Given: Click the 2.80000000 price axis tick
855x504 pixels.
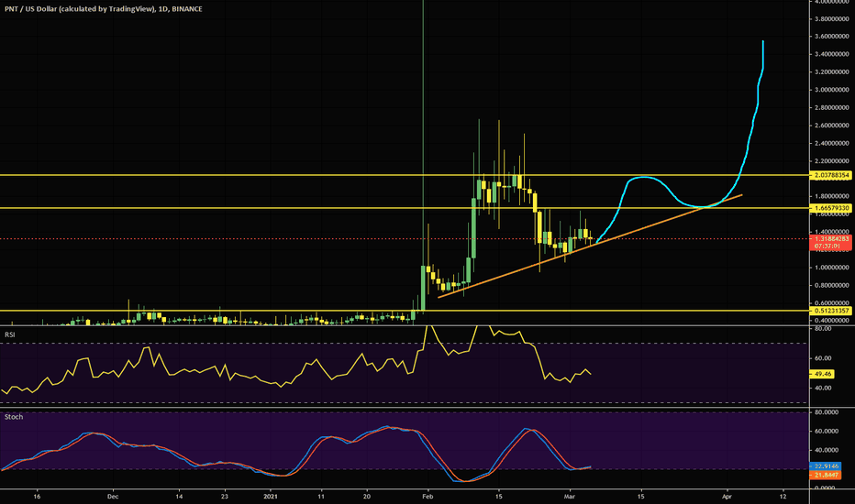Looking at the screenshot, I should tap(831, 108).
